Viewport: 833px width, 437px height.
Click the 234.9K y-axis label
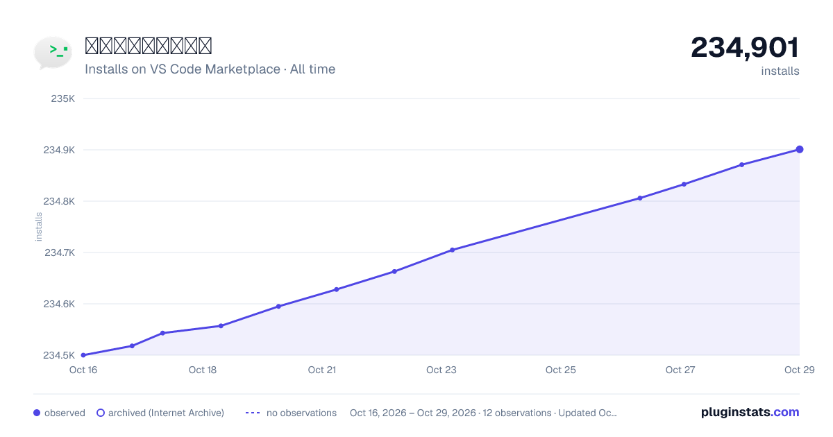59,150
